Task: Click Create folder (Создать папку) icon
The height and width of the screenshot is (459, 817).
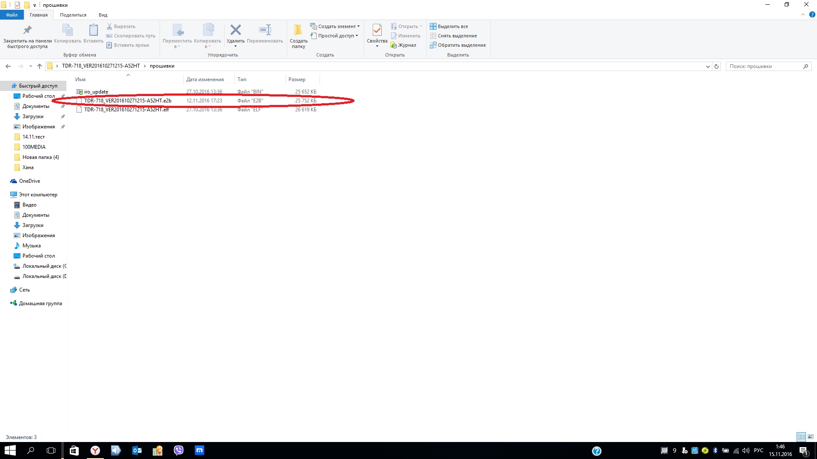Action: (298, 31)
